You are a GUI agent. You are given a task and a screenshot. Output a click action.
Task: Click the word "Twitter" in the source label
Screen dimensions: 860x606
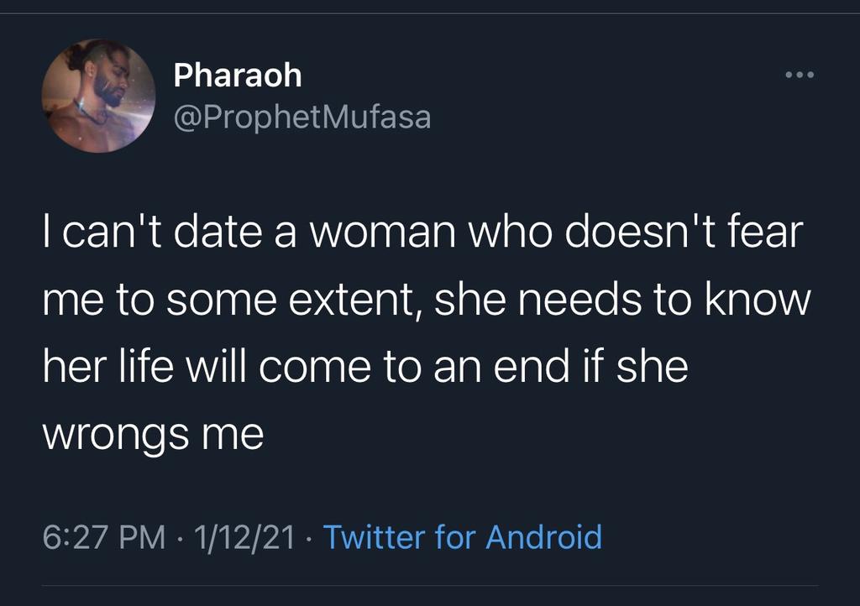(375, 536)
